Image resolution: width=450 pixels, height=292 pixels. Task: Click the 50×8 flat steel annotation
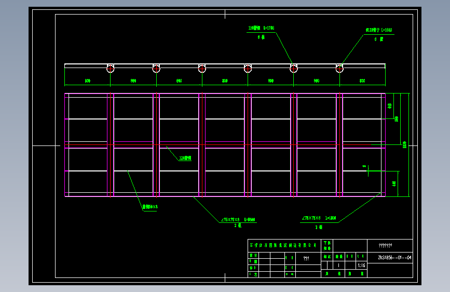(x=150, y=207)
